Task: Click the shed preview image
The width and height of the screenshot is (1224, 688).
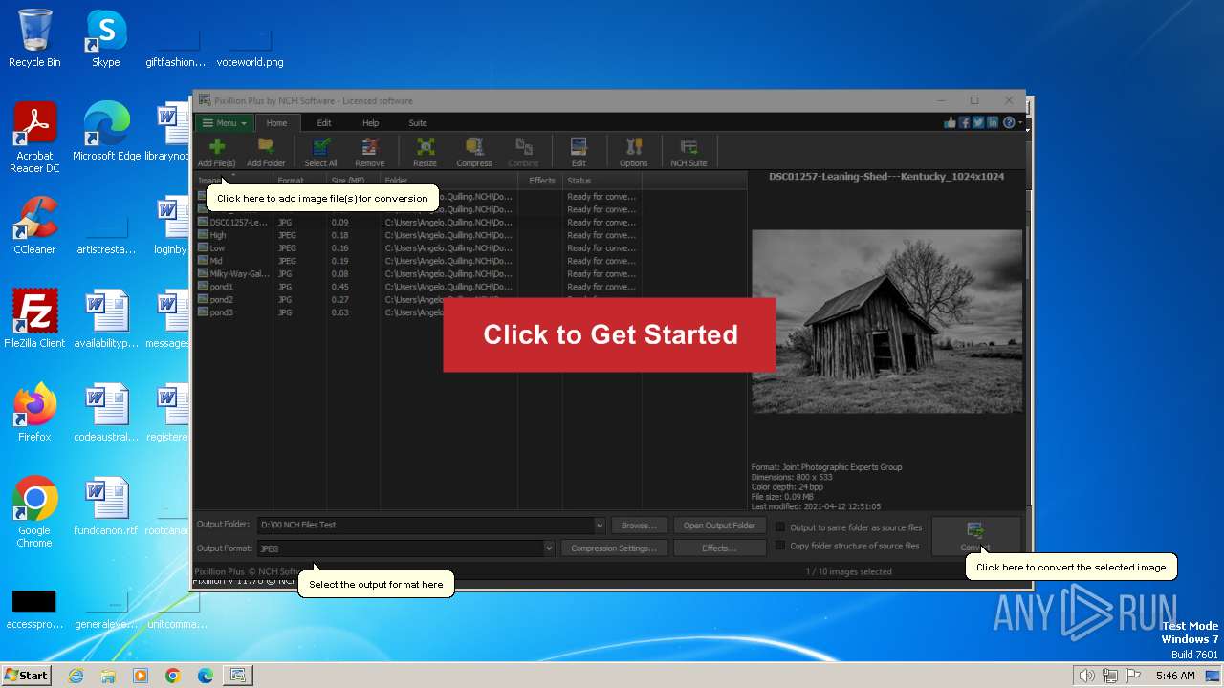Action: pos(886,320)
